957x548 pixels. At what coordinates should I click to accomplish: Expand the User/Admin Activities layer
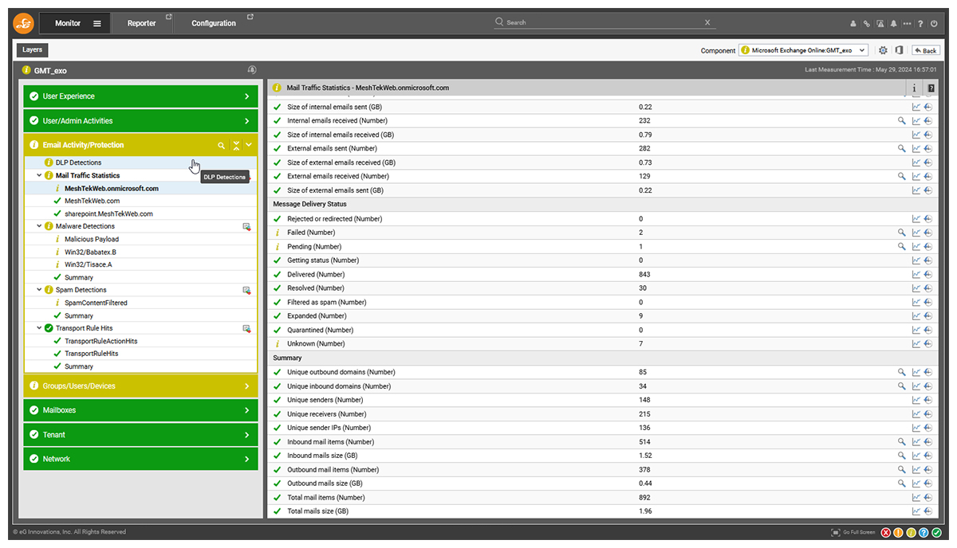pyautogui.click(x=140, y=121)
